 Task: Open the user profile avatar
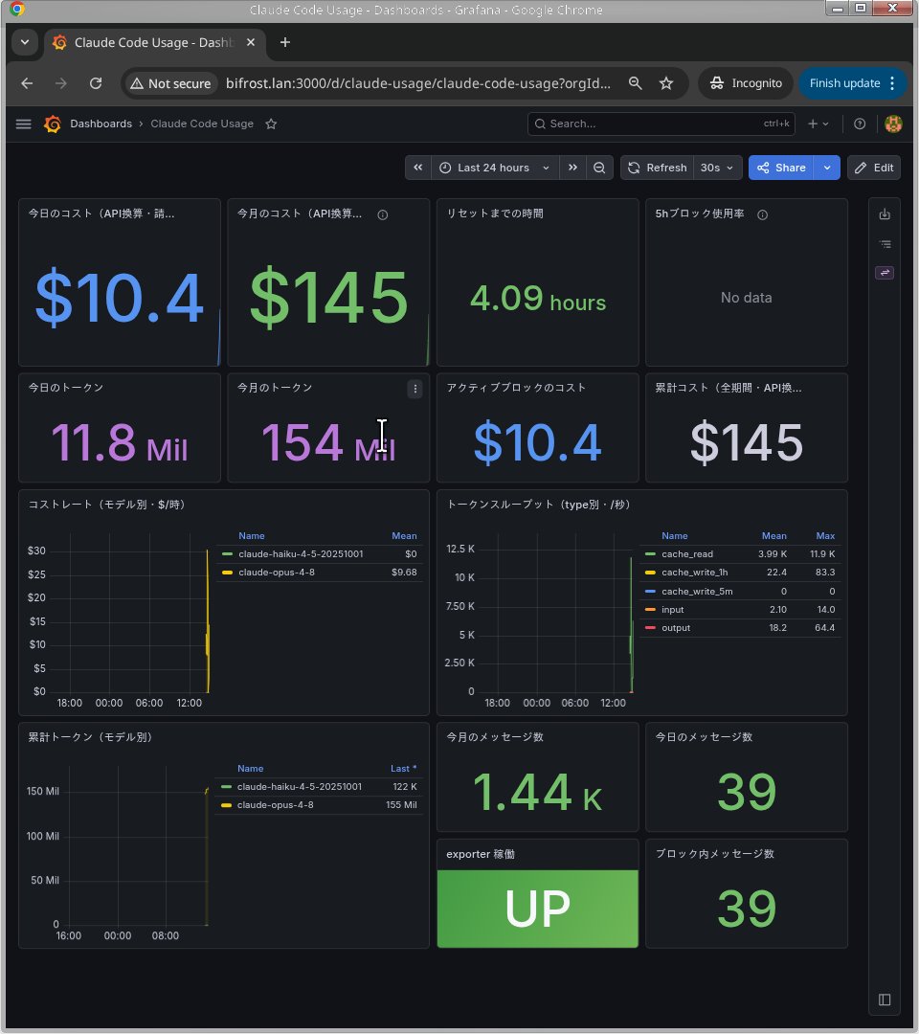pyautogui.click(x=893, y=124)
